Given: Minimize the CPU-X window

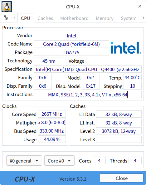Looking at the screenshot, I should [126, 6].
